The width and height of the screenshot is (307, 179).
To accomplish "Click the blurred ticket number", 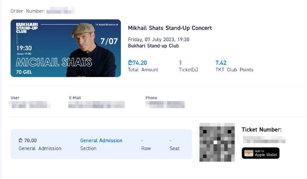I will 264,140.
